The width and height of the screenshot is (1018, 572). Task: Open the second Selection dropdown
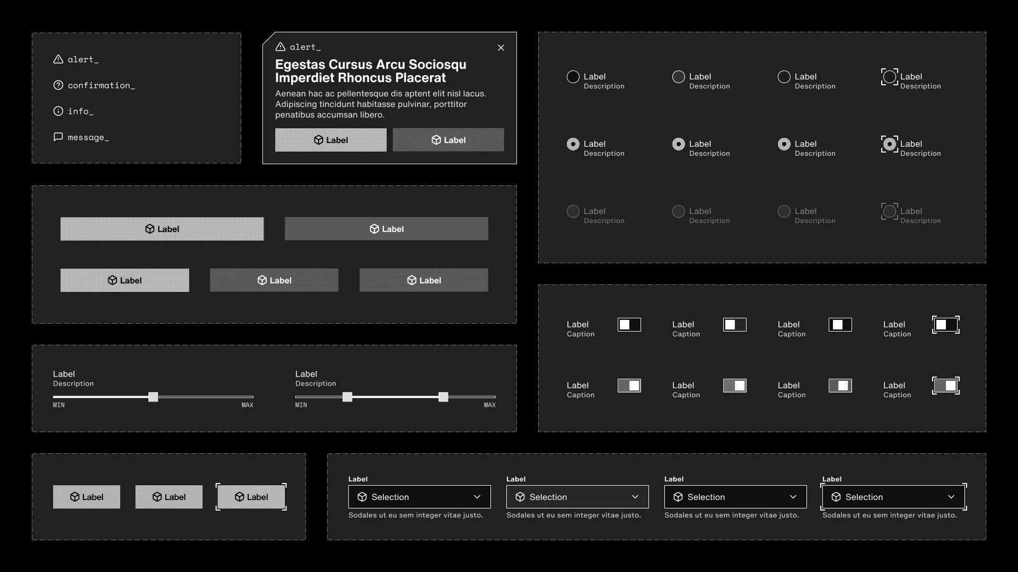pos(577,497)
